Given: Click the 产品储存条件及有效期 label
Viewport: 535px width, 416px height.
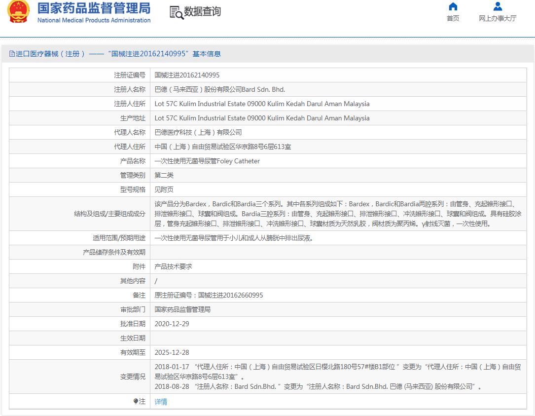Looking at the screenshot, I should click(x=114, y=252).
